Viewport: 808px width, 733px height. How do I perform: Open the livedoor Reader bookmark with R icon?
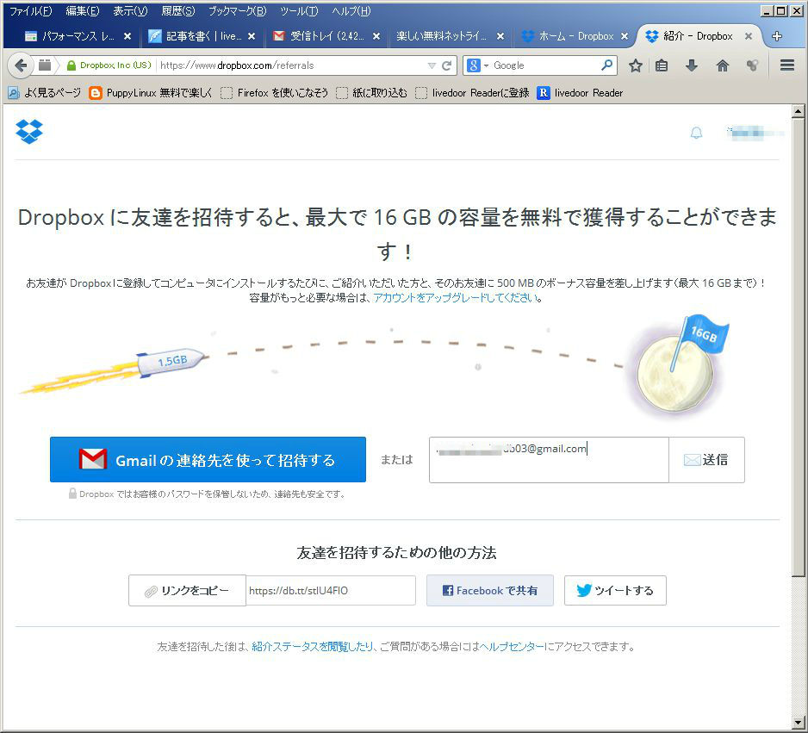pos(580,93)
